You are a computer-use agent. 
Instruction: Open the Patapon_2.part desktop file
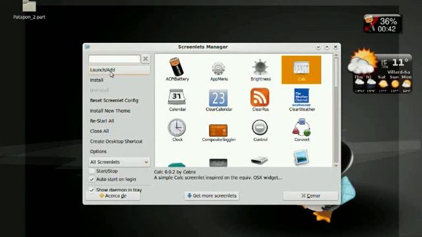click(x=29, y=10)
